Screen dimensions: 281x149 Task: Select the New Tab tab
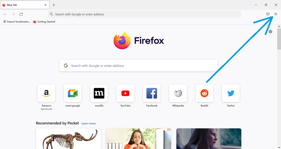25,5
